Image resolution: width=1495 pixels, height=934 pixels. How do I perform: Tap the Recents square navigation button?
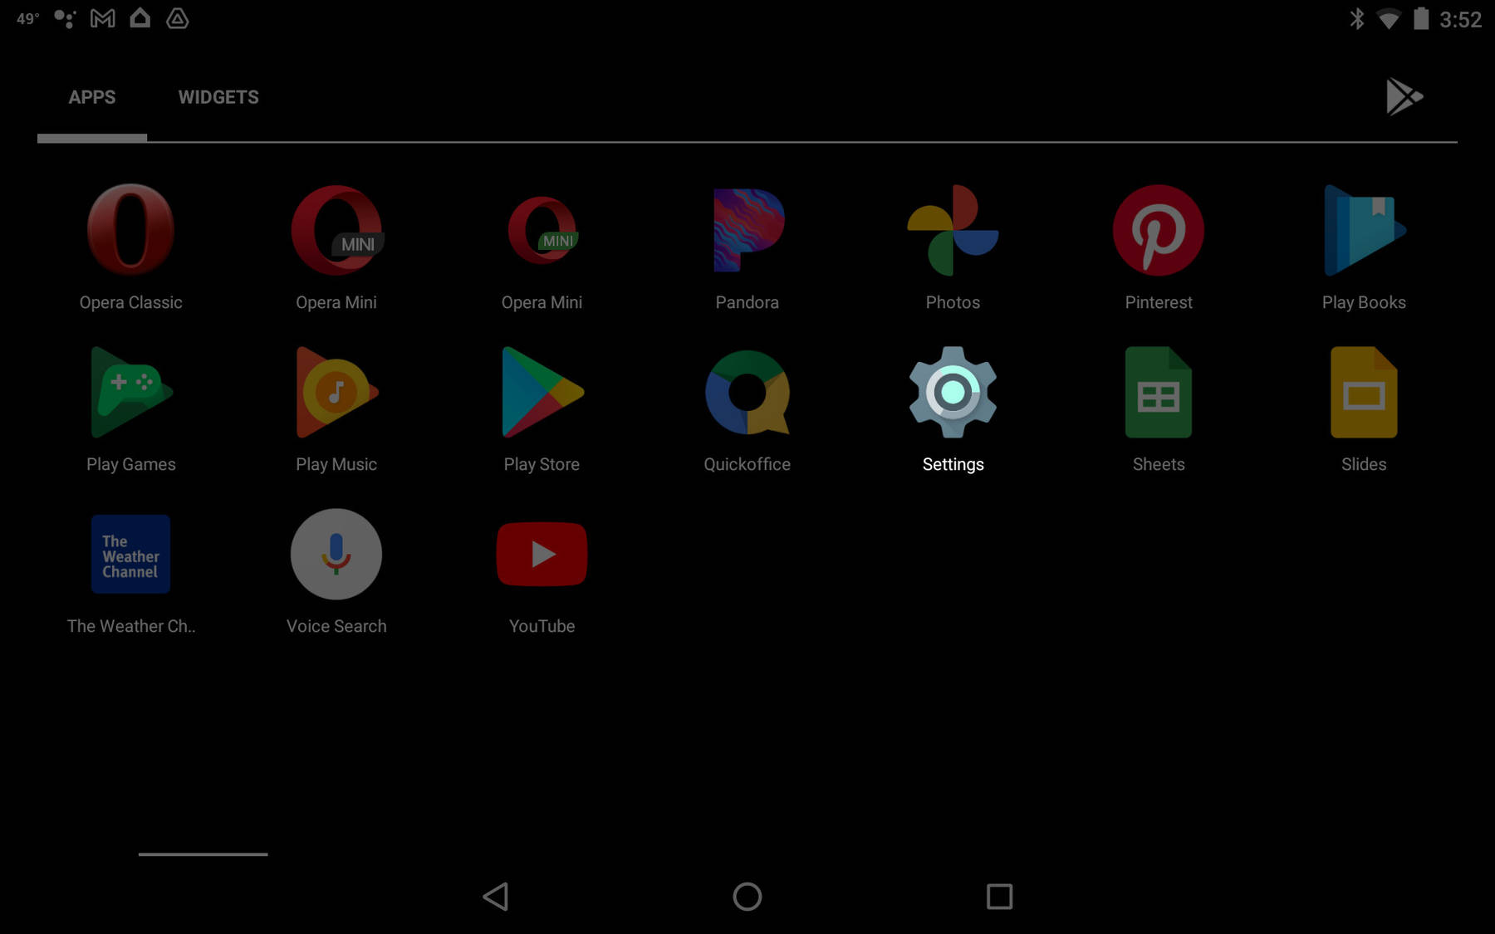999,897
